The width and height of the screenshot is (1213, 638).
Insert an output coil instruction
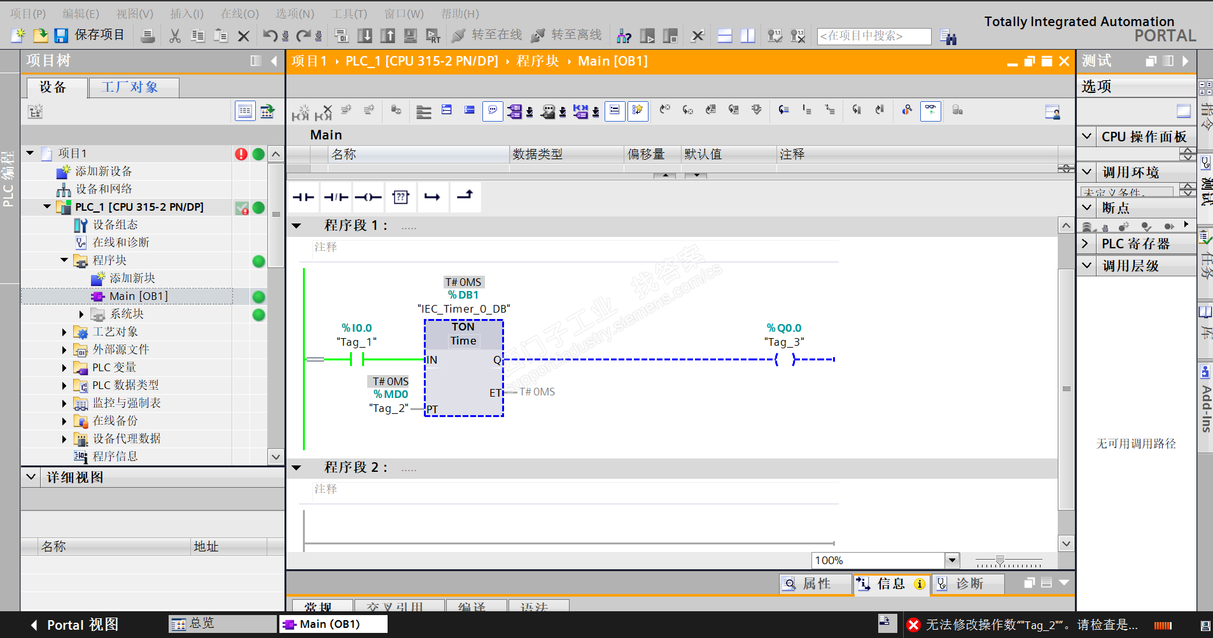368,197
